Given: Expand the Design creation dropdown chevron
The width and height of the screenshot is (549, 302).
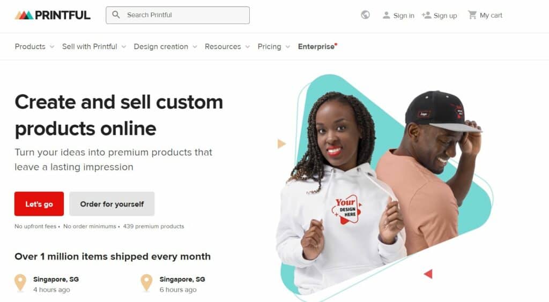Looking at the screenshot, I should 195,47.
